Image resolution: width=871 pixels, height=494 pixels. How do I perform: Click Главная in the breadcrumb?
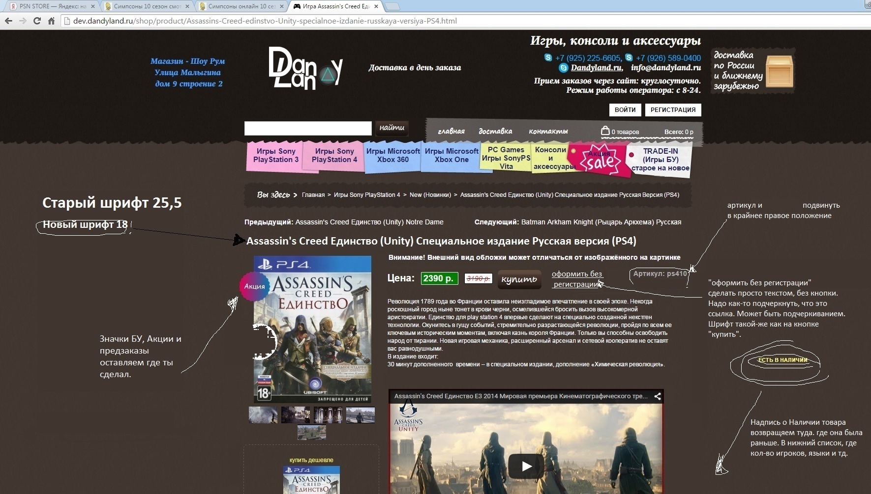(313, 195)
